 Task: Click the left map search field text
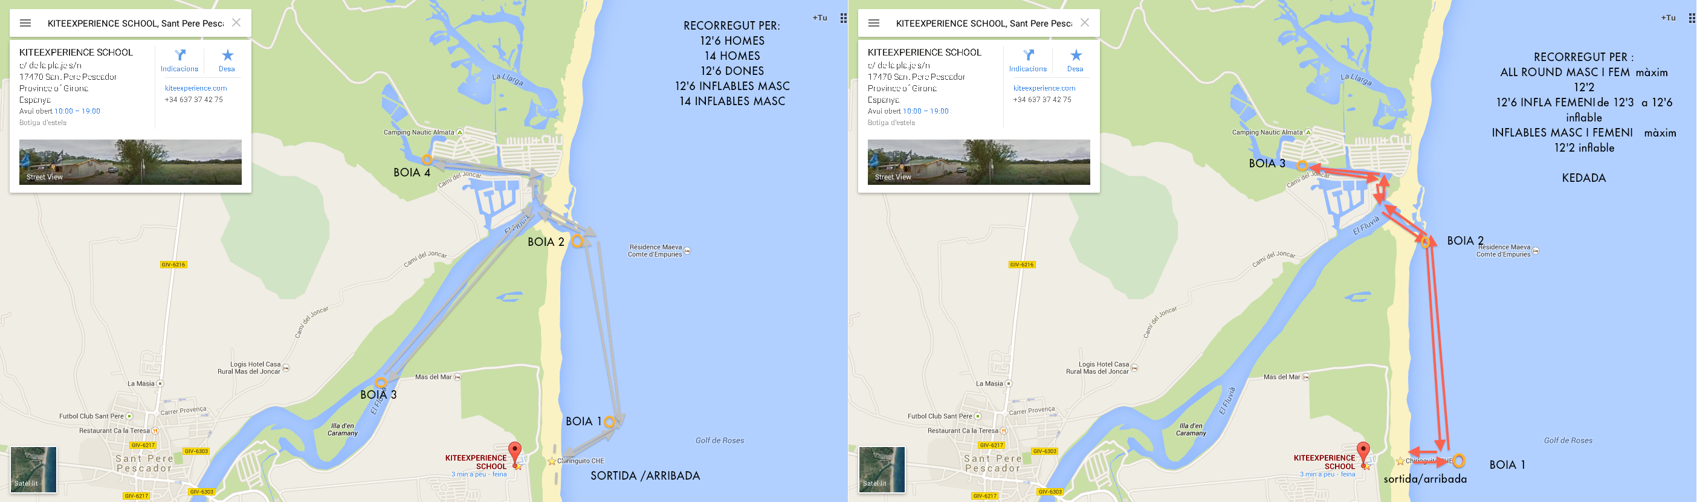135,23
